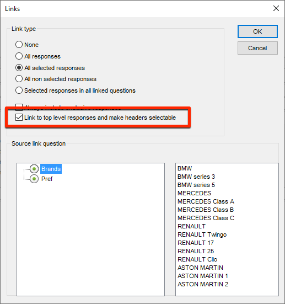Choose the All responses radio option
The width and height of the screenshot is (285, 304).
[19, 56]
